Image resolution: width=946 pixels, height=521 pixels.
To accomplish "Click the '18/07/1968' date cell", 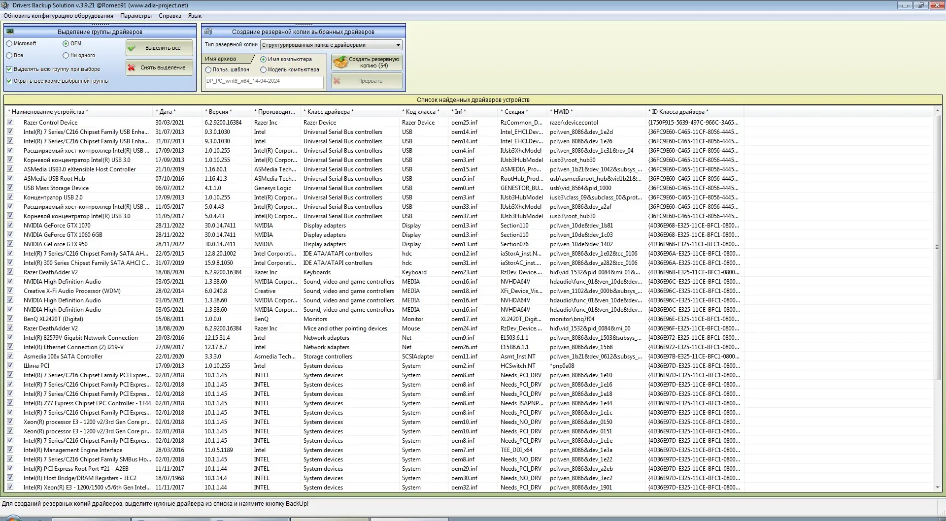I will click(x=170, y=478).
